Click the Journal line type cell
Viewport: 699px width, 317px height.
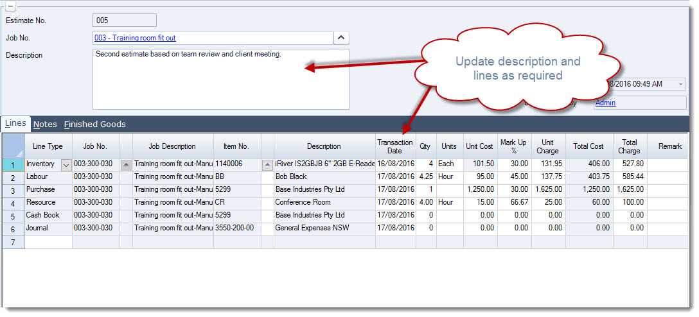pyautogui.click(x=48, y=228)
